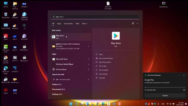Screen dimensions: 188x106
Task: Click the ENG language indicator
Action: tap(163, 104)
